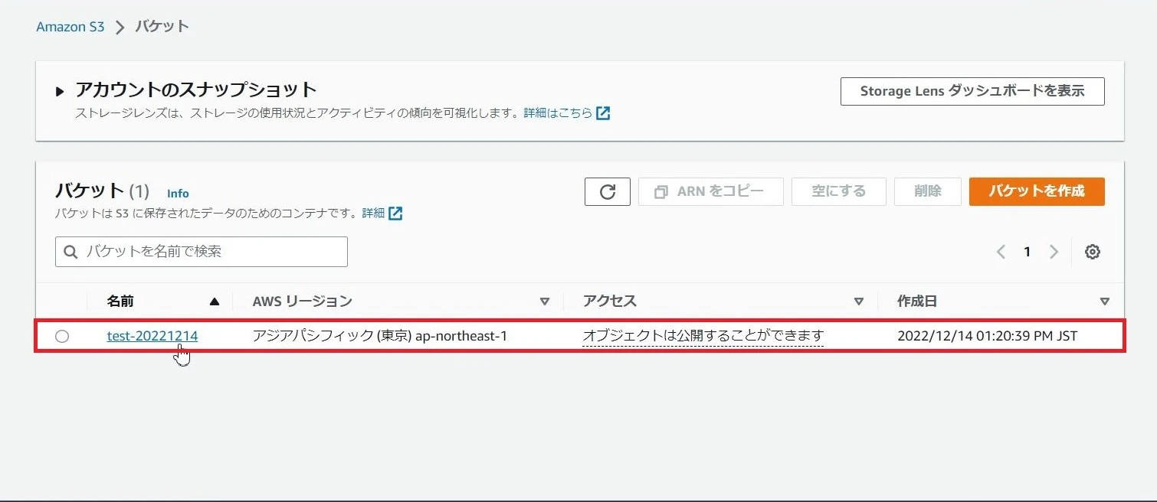Click the バケットを作成 orange button
Viewport: 1157px width, 502px height.
(x=1037, y=191)
